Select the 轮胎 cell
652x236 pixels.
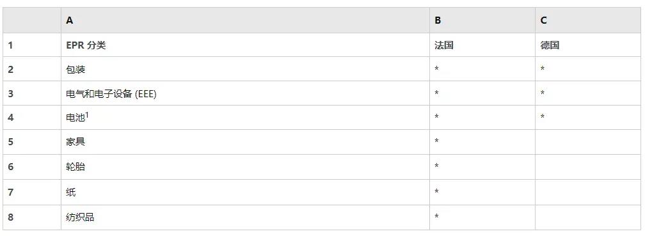click(245, 167)
